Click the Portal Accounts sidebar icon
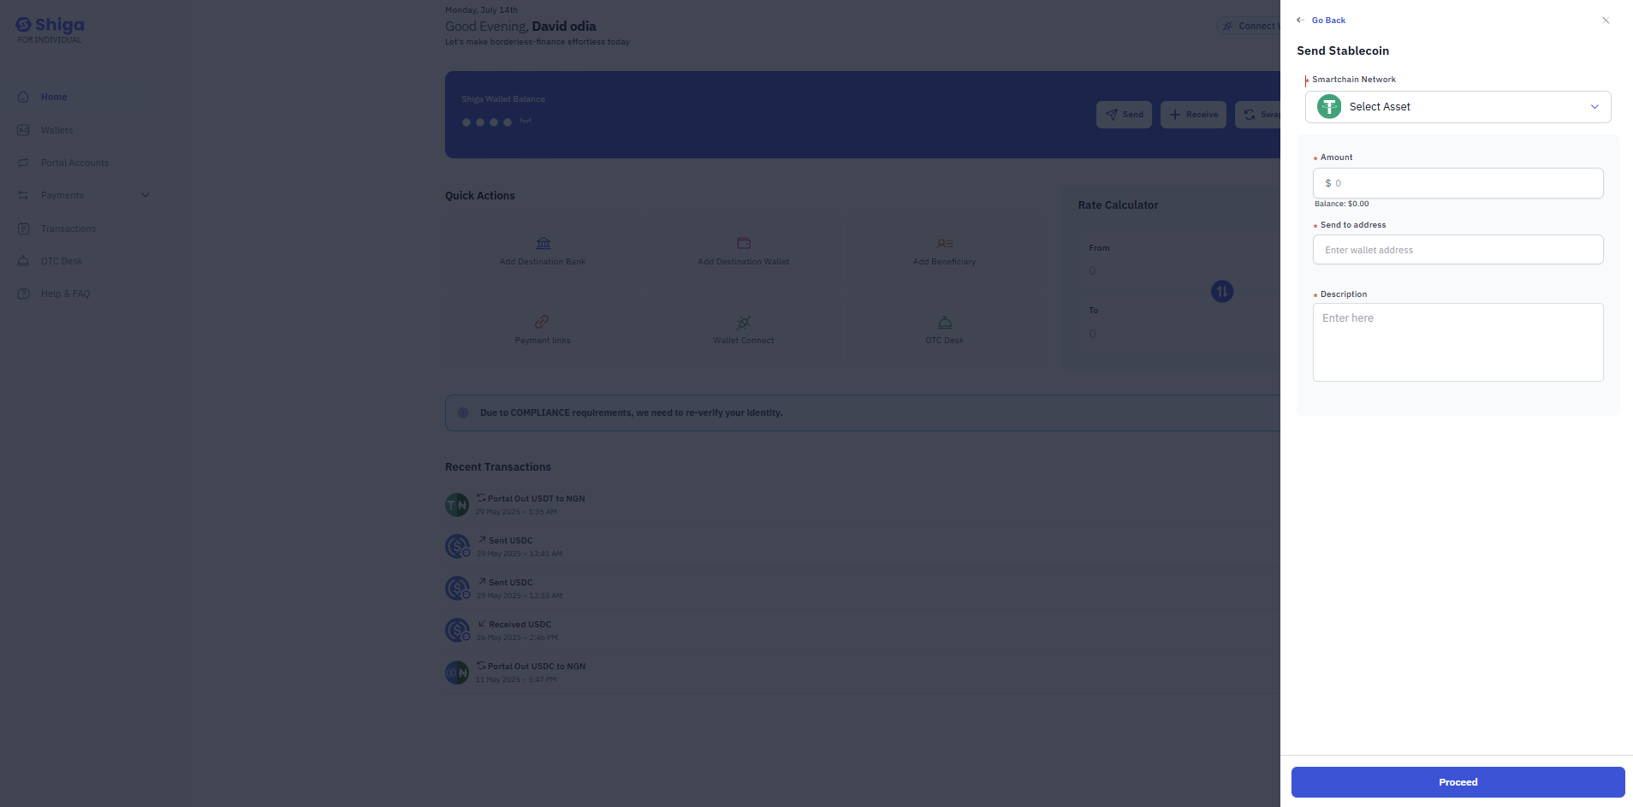The width and height of the screenshot is (1633, 807). [23, 163]
